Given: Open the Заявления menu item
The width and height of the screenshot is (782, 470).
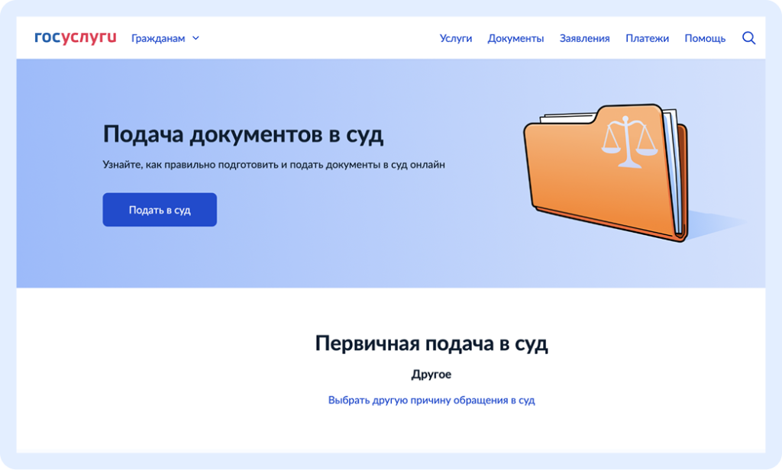Looking at the screenshot, I should click(584, 38).
